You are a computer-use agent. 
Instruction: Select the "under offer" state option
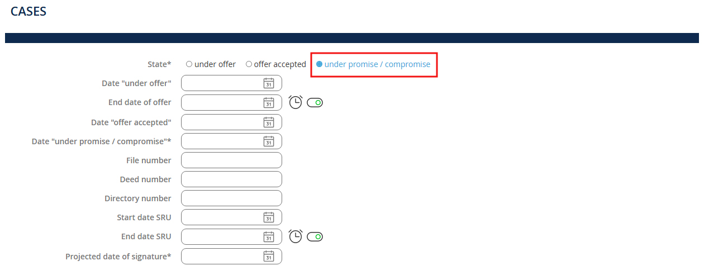click(189, 64)
